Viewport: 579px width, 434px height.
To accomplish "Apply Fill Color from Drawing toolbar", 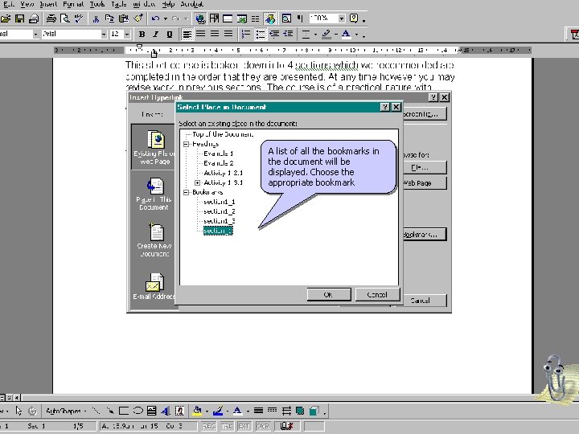I will click(x=197, y=411).
